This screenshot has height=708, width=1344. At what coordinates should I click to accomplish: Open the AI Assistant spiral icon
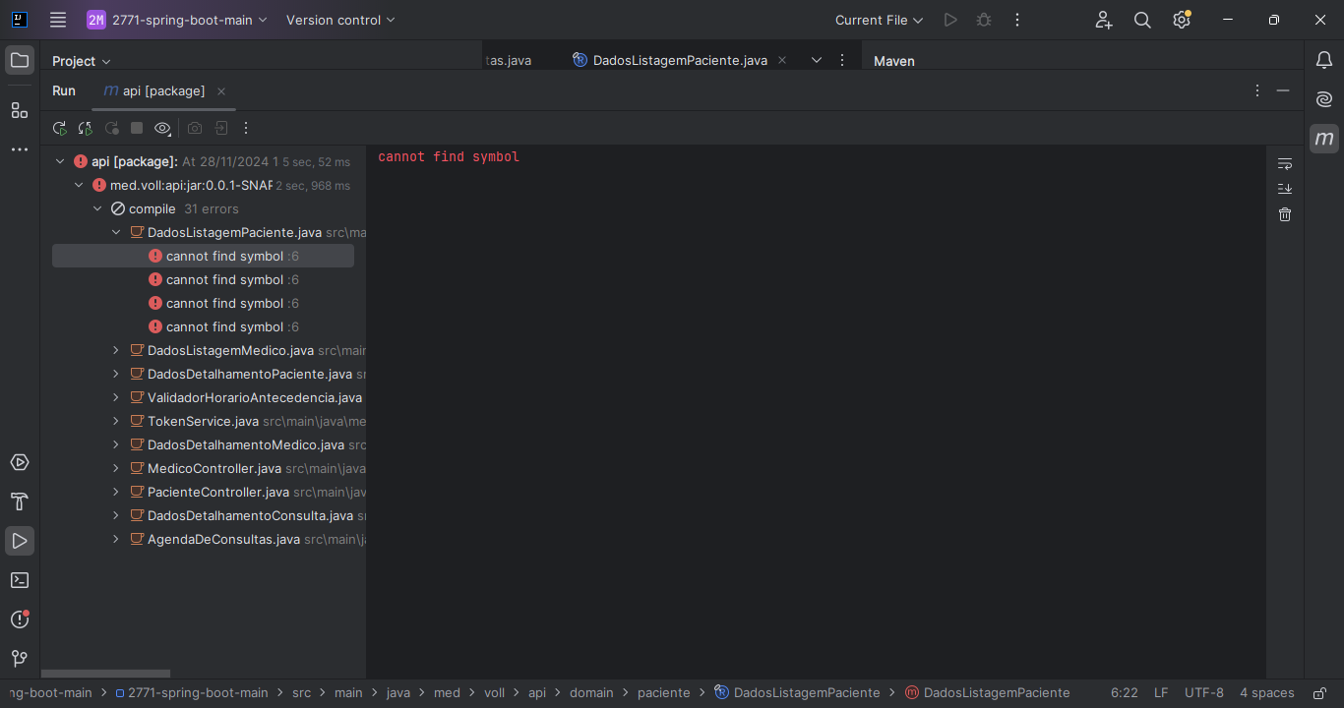(x=1324, y=99)
